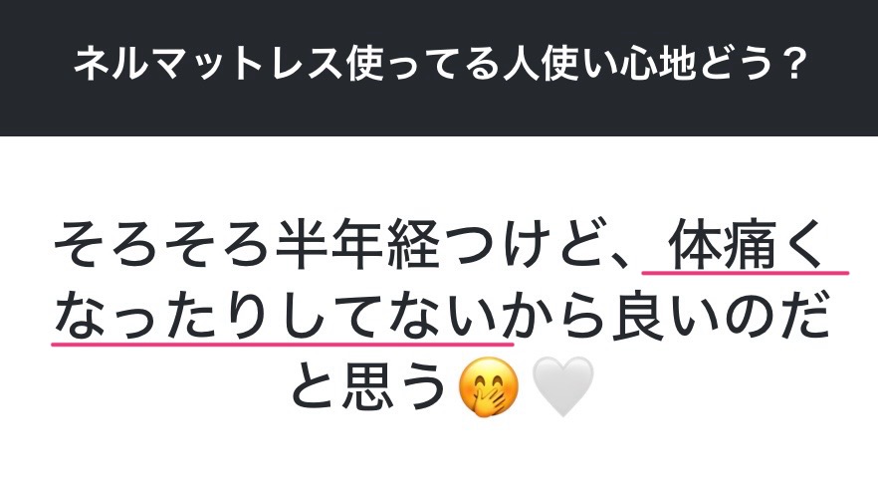Image resolution: width=878 pixels, height=481 pixels.
Task: Click the hand-over-mouth smiling emoji
Action: 488,387
